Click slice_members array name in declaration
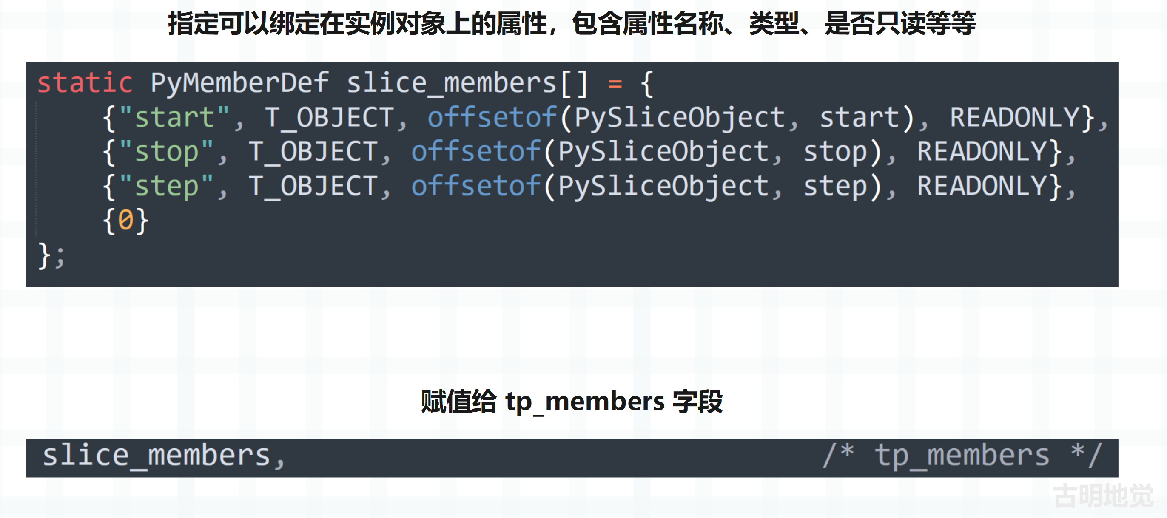This screenshot has width=1167, height=518. point(451,84)
